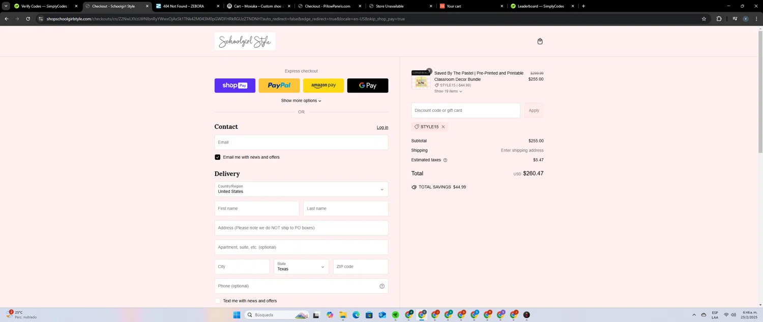Expand Show more options for express checkout
The height and width of the screenshot is (322, 763).
pyautogui.click(x=301, y=101)
